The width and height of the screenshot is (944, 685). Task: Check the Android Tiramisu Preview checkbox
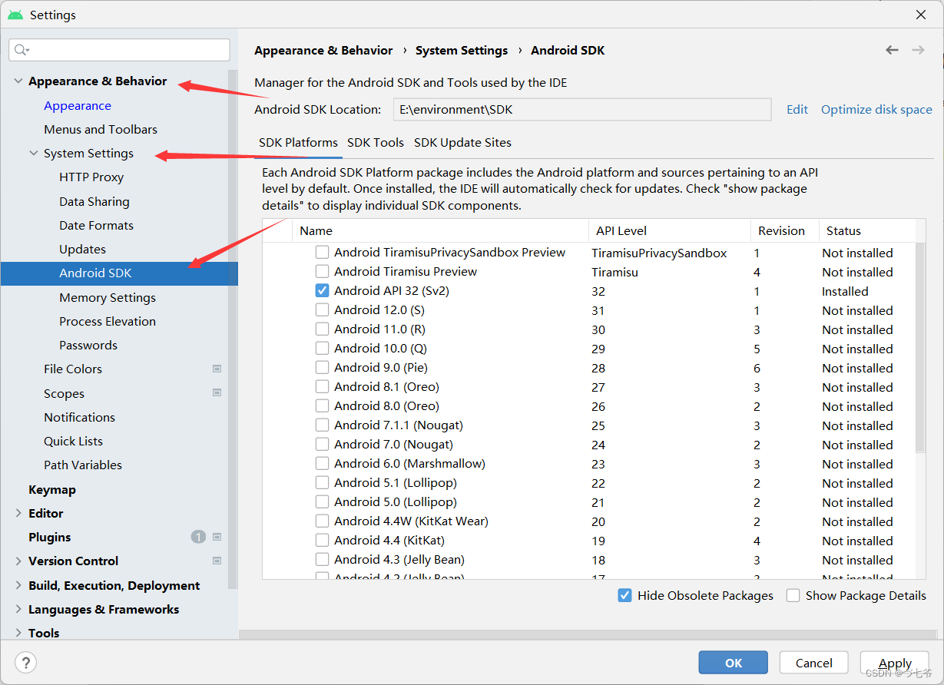click(322, 271)
